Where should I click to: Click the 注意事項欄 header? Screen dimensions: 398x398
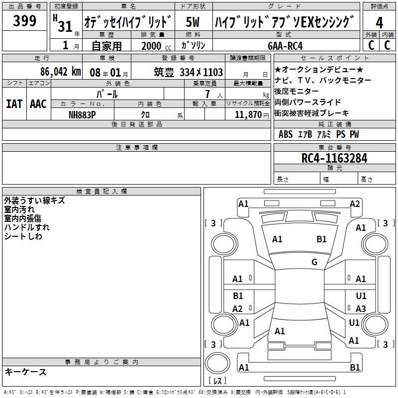click(136, 147)
